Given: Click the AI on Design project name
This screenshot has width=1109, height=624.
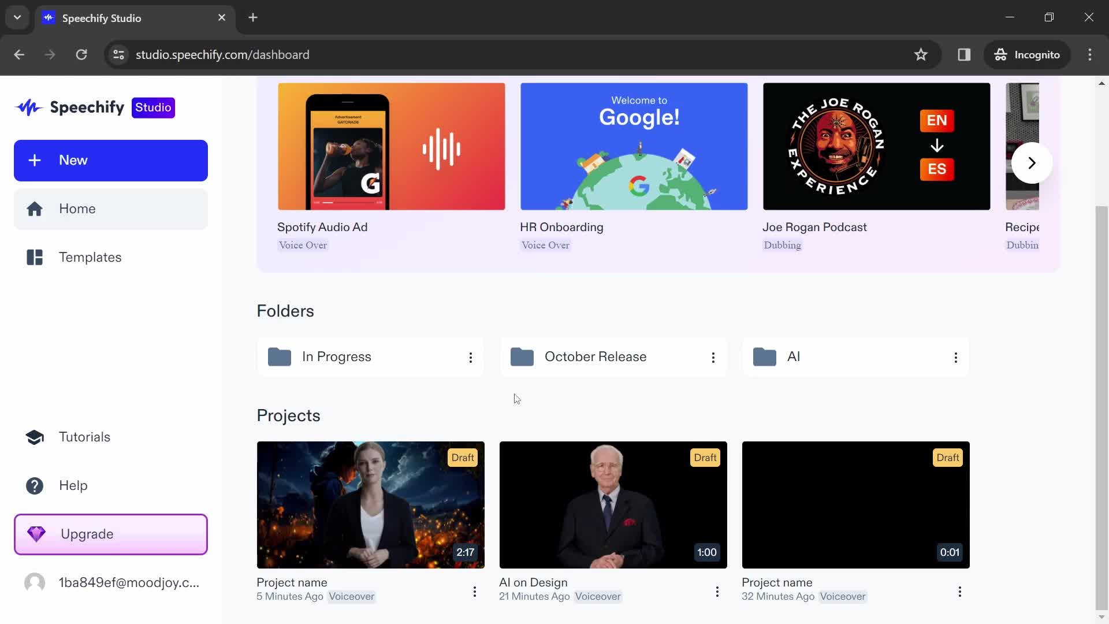Looking at the screenshot, I should tap(533, 582).
